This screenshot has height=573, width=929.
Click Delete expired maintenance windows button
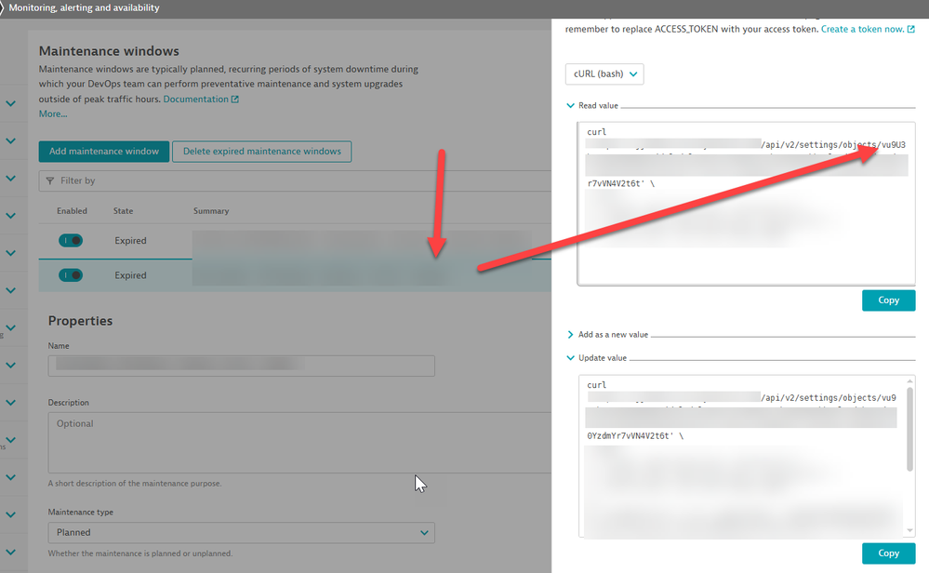(x=262, y=152)
